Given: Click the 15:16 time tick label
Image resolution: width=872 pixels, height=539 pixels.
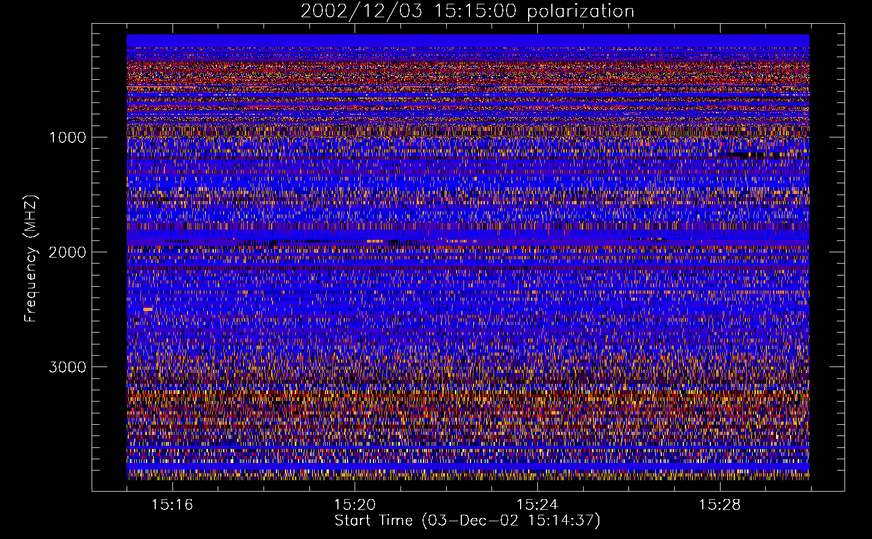Looking at the screenshot, I should 172,505.
